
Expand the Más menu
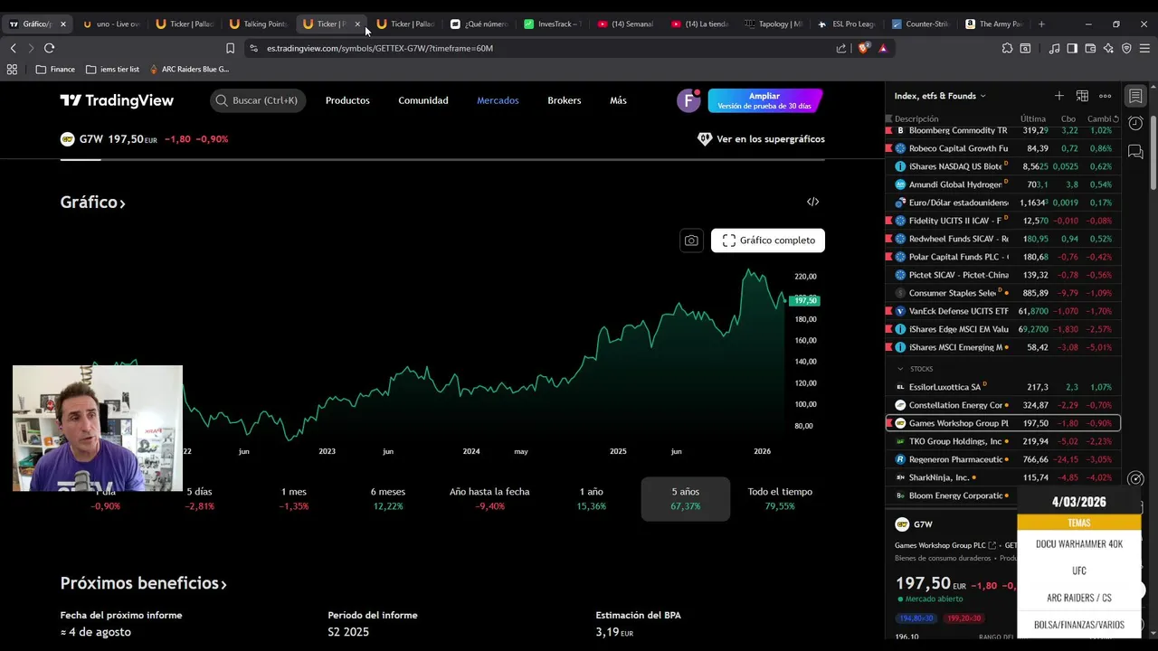pyautogui.click(x=618, y=100)
